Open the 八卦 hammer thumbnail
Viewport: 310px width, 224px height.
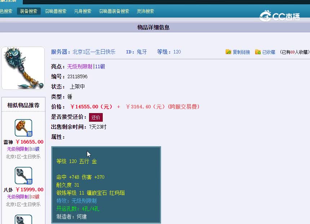pos(23,176)
